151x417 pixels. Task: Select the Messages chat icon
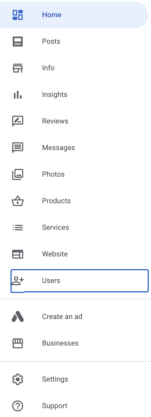point(18,148)
